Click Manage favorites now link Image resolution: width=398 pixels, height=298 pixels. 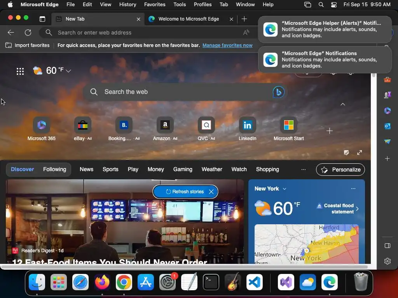(x=227, y=45)
